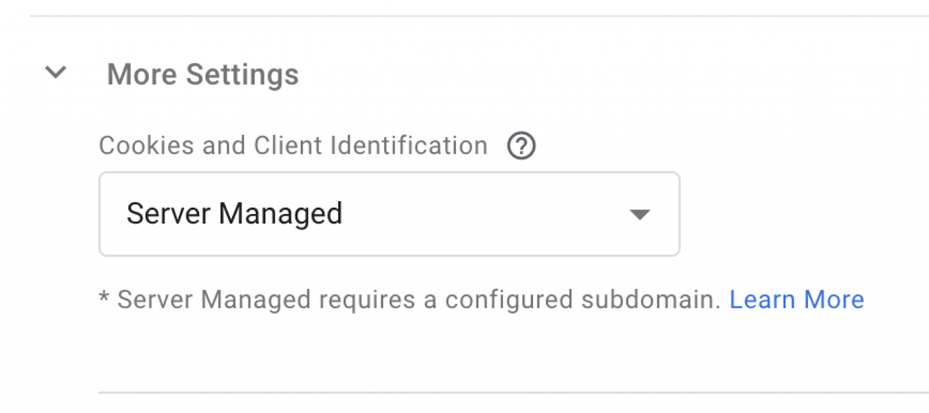Screen dimensions: 929x413
Task: Click the dropdown caret arrow icon
Action: 639,215
